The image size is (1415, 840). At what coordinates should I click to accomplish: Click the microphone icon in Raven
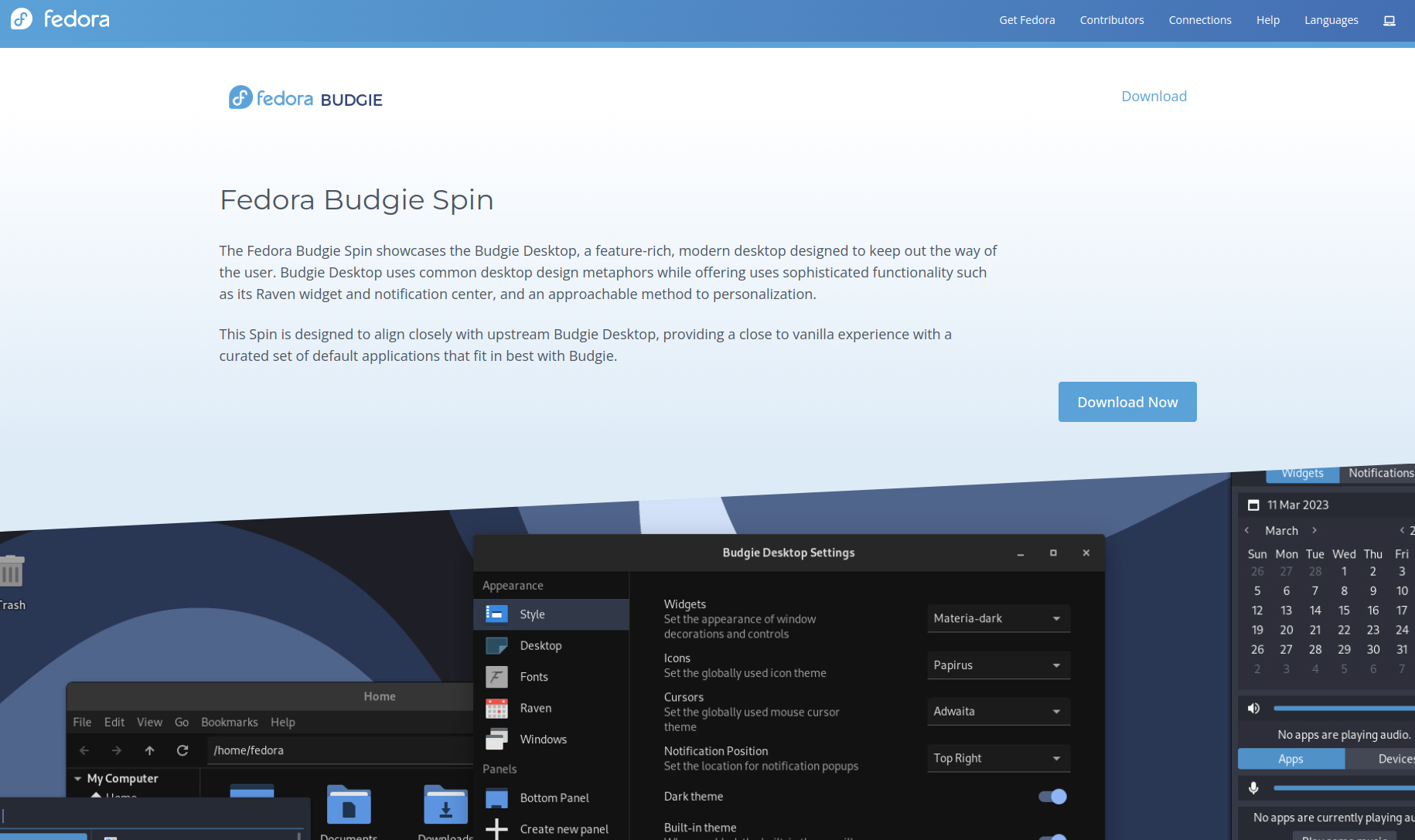point(1253,787)
